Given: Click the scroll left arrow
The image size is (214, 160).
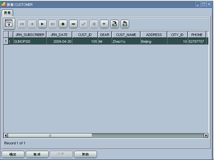Looking at the screenshot, I should pos(6,135).
